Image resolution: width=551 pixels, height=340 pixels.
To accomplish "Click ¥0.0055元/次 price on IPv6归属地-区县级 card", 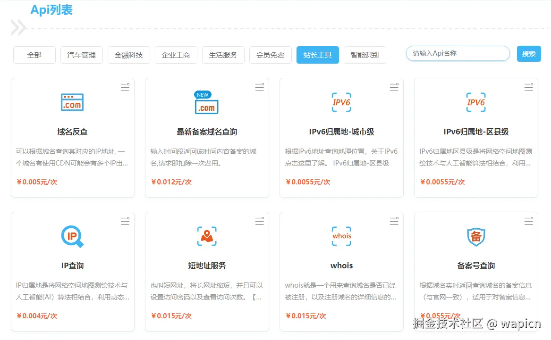I will (x=442, y=182).
